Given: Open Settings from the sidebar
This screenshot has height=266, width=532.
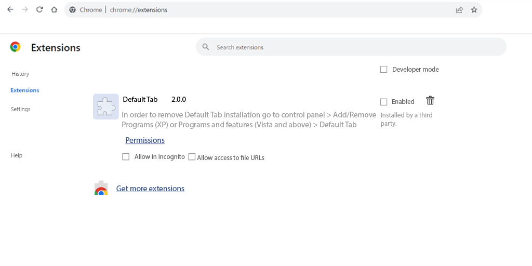Looking at the screenshot, I should pos(21,109).
